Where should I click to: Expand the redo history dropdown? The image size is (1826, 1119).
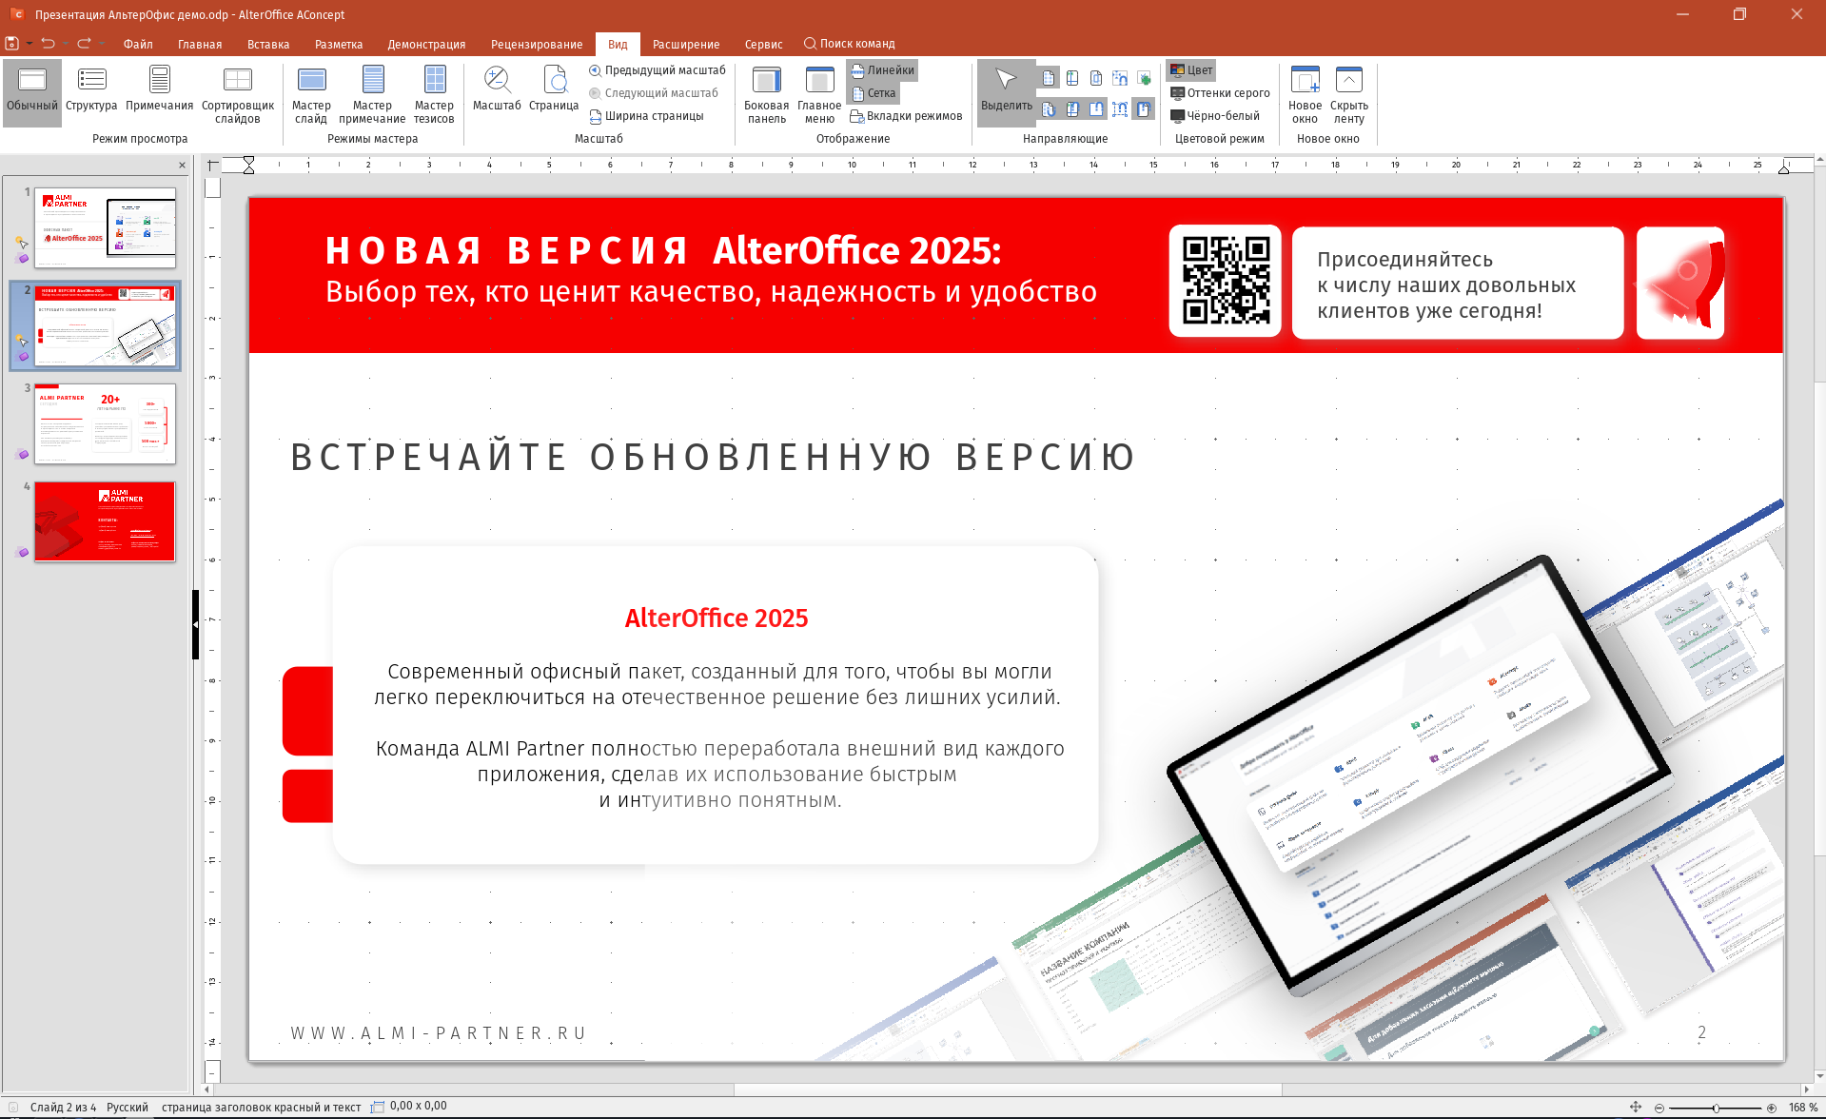click(101, 44)
